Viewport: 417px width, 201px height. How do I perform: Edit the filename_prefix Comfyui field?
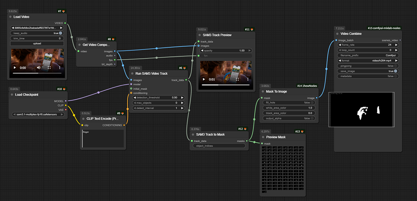pos(368,55)
